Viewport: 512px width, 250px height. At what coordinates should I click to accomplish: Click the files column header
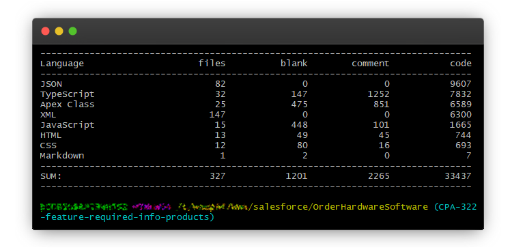[212, 63]
